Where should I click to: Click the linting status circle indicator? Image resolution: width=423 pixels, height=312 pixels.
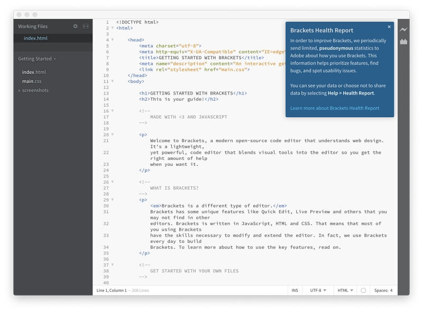click(363, 290)
